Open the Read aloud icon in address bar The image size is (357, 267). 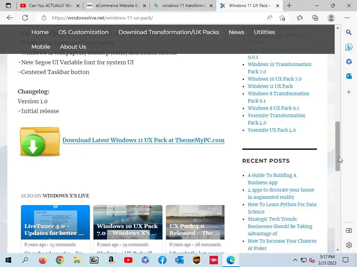click(269, 18)
